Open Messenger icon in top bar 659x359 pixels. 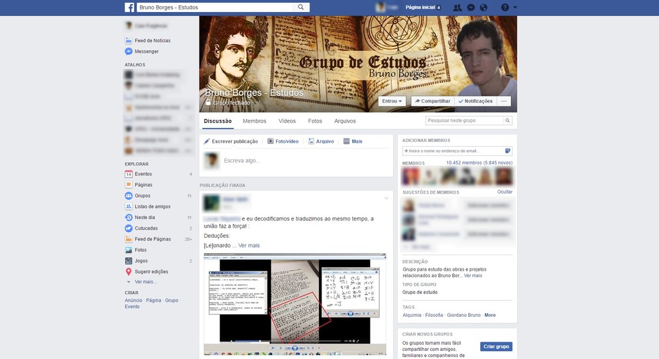coord(471,7)
